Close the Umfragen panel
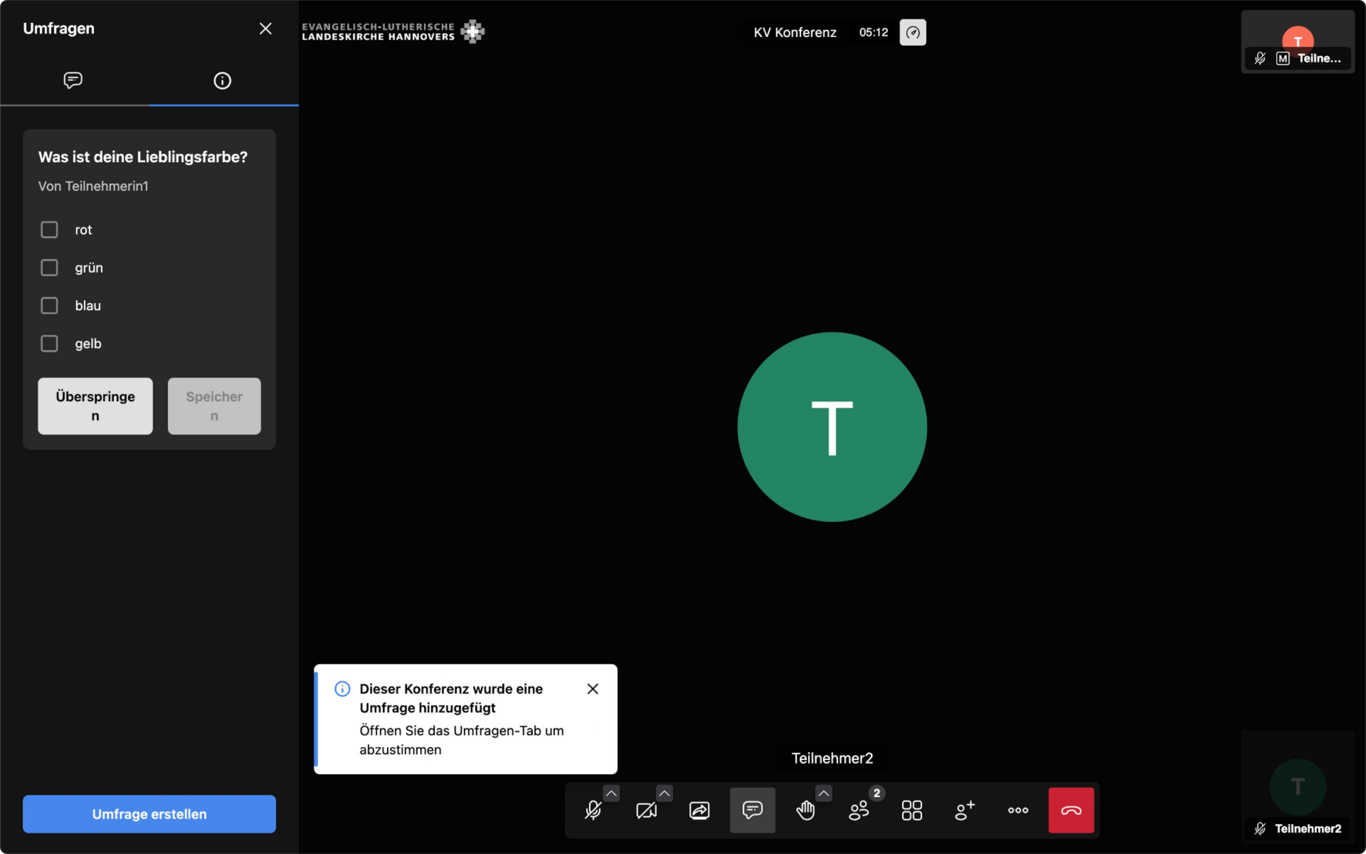1366x854 pixels. tap(265, 28)
